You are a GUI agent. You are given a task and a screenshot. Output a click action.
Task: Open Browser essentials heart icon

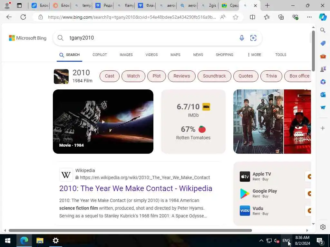[295, 17]
